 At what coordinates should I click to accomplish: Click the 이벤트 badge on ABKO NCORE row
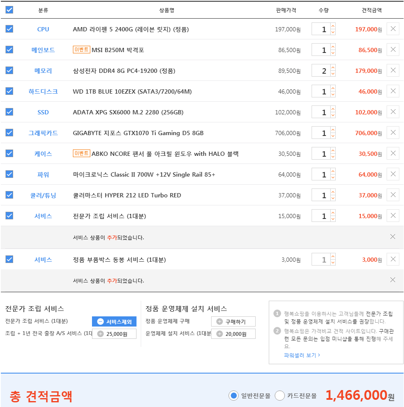pos(81,153)
